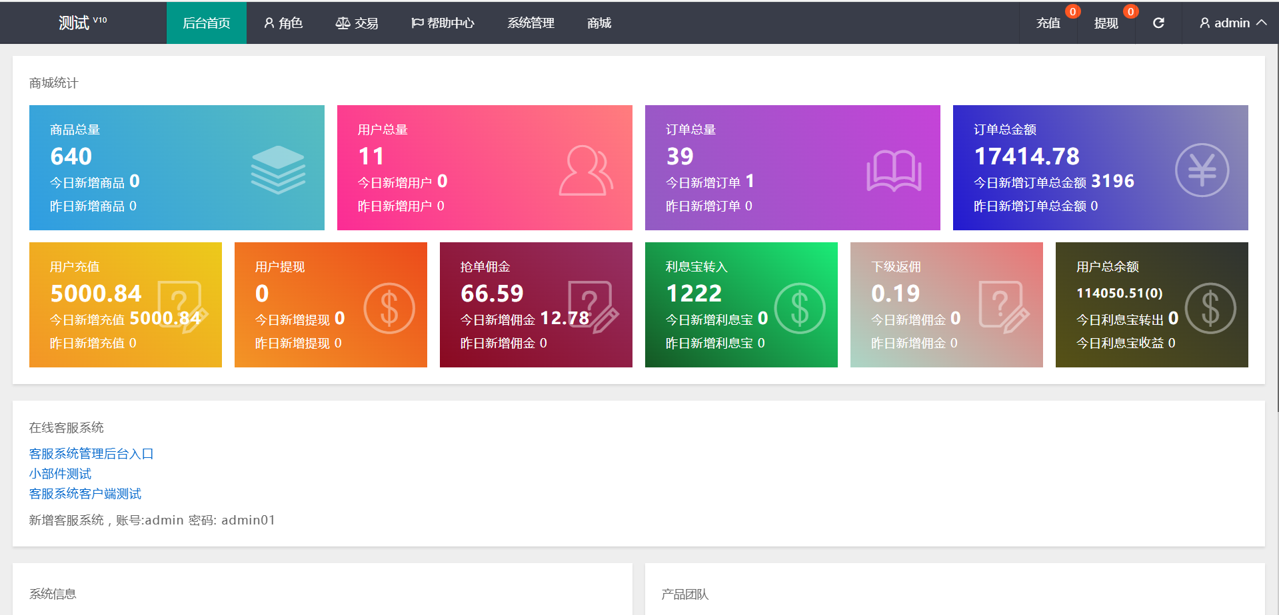Click the 提现 button in top bar
Viewport: 1279px width, 615px height.
click(x=1106, y=23)
